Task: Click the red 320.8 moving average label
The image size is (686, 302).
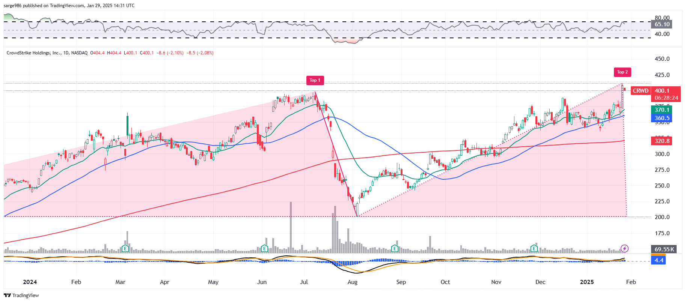Action: coord(662,141)
